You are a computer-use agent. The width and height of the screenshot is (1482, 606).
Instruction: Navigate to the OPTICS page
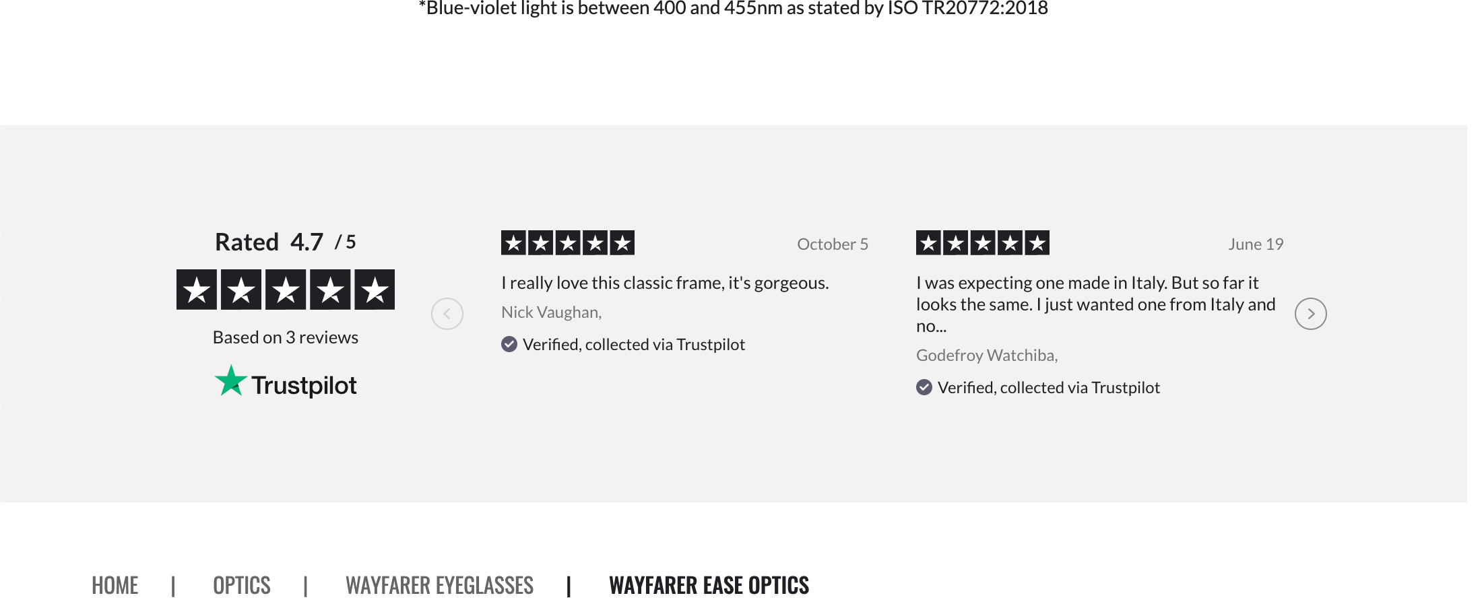pos(241,585)
